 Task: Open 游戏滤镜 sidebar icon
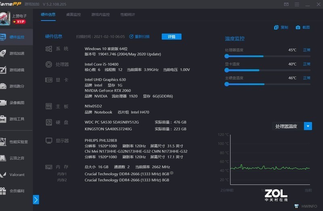(x=3, y=70)
